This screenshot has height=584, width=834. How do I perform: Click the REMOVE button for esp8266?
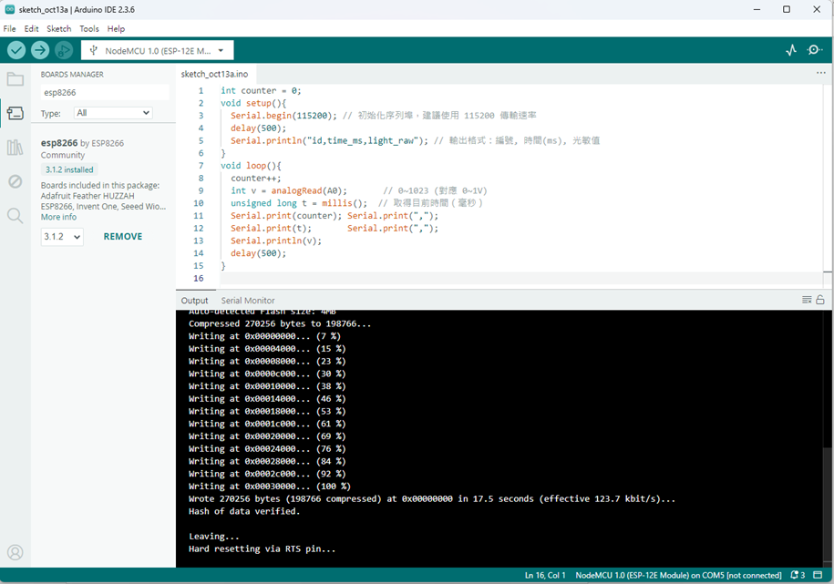(x=122, y=237)
